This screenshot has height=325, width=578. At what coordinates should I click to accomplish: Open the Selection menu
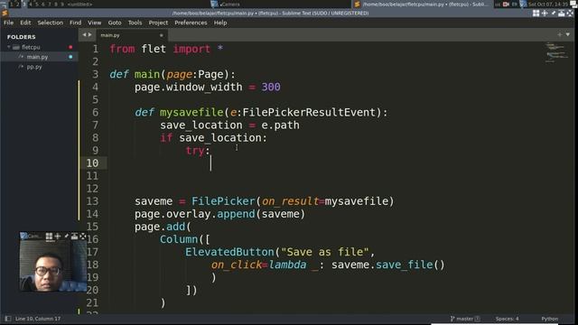pyautogui.click(x=51, y=23)
